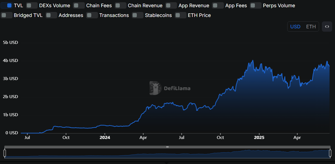Click the DefiLlama logo watermark

coord(170,88)
